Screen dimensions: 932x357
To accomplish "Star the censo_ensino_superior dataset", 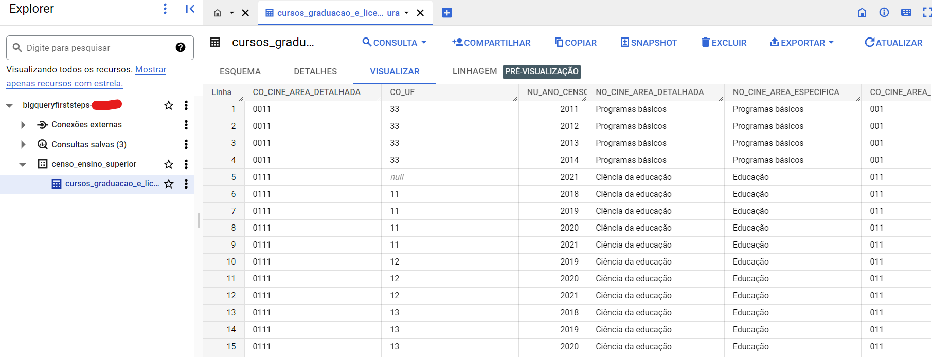I will click(x=169, y=164).
